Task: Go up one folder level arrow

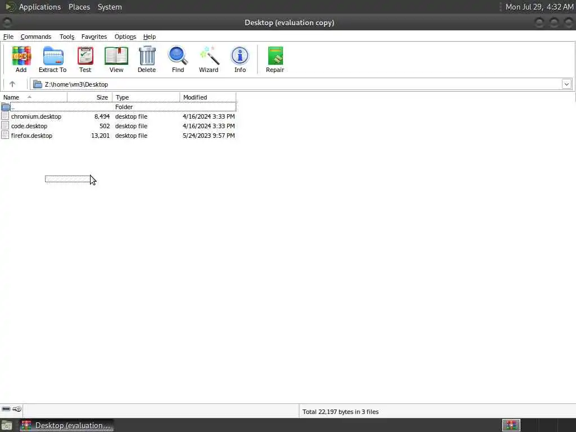Action: click(x=12, y=84)
